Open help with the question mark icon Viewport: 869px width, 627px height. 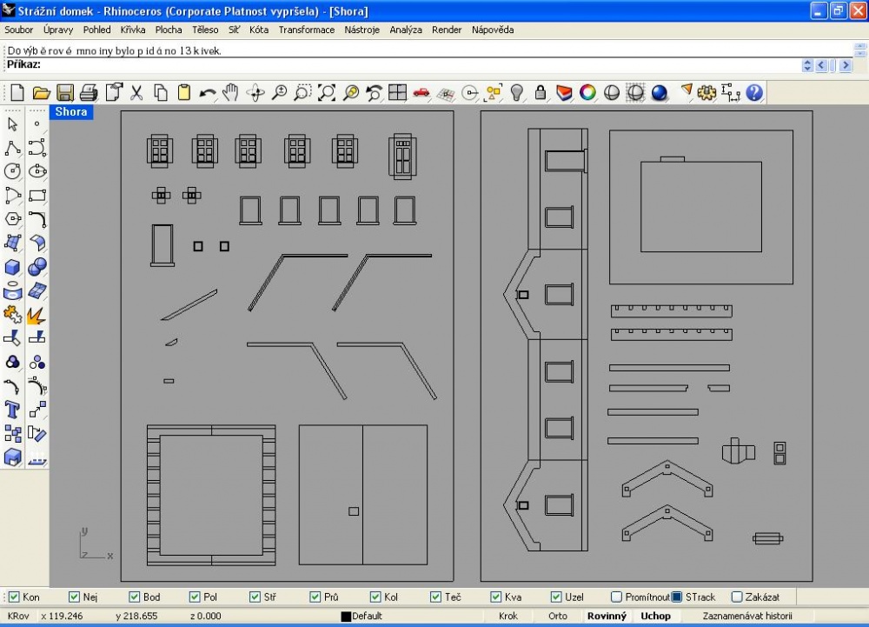(754, 92)
